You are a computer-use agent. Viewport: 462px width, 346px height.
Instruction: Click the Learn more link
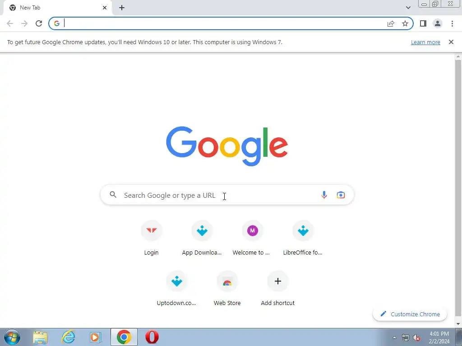point(425,42)
